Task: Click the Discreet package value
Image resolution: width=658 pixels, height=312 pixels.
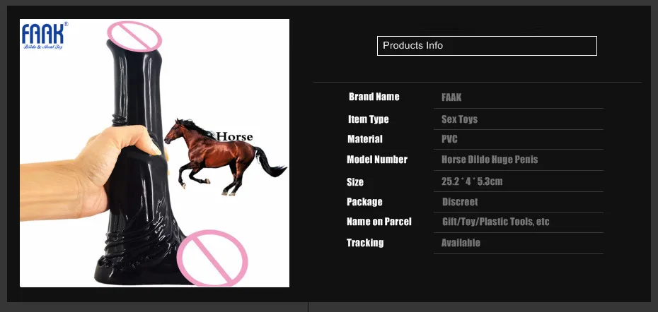Action: (x=460, y=202)
